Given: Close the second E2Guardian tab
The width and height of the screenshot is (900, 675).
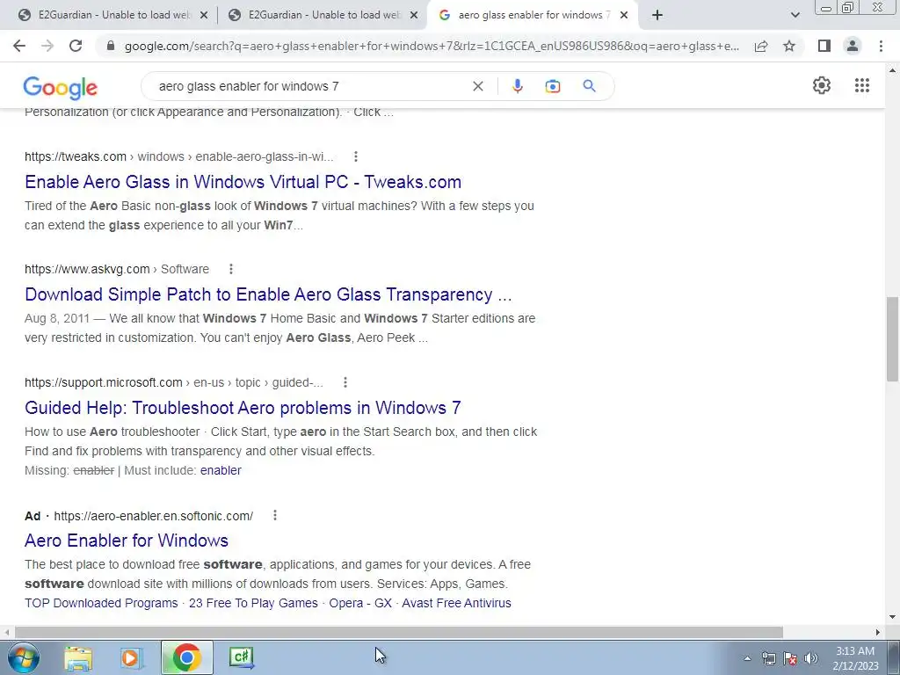Looking at the screenshot, I should [414, 15].
